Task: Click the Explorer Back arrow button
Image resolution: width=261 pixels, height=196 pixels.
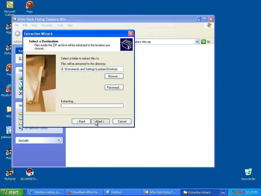Action: [x=18, y=33]
